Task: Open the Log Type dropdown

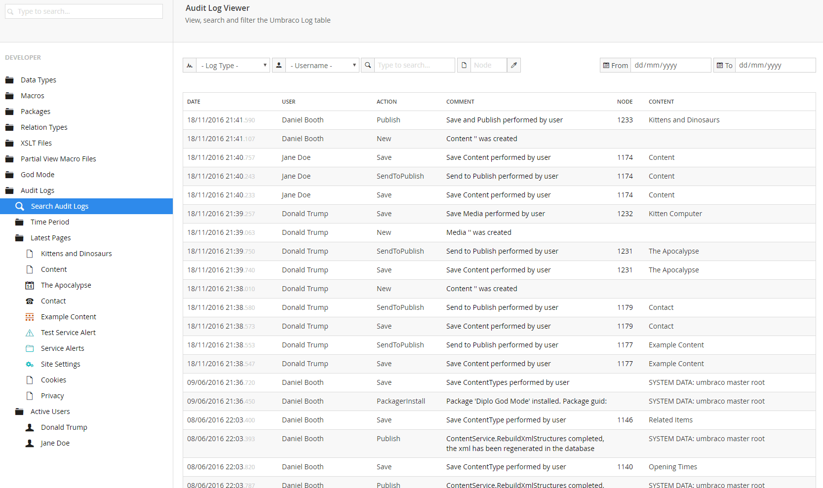Action: pyautogui.click(x=233, y=65)
